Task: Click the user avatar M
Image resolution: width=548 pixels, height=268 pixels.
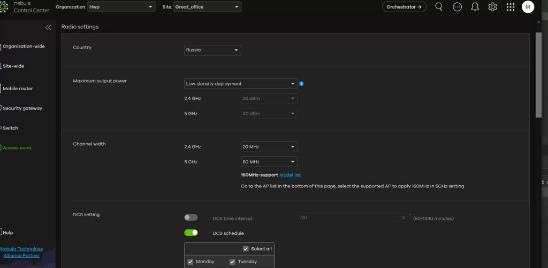Action: click(x=528, y=7)
